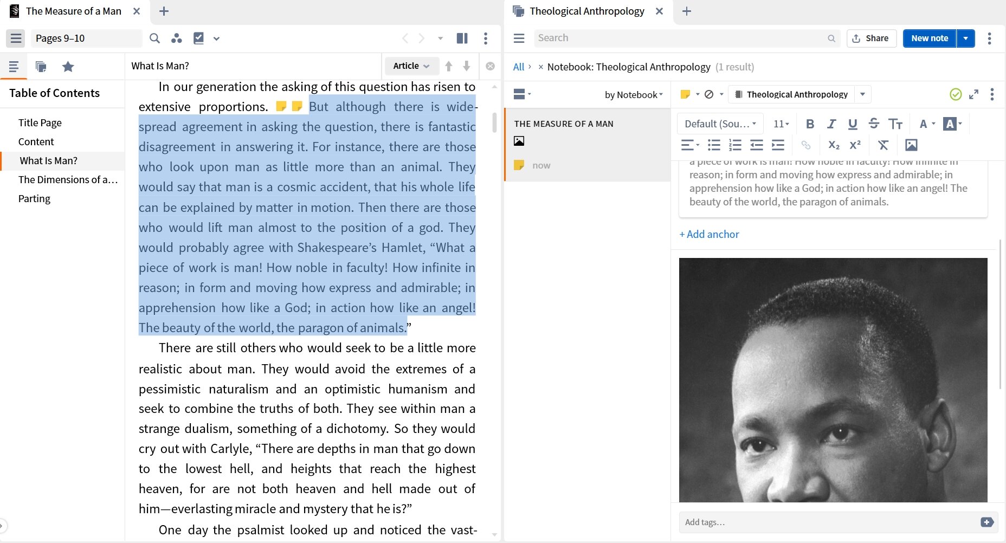
Task: Toggle strikethrough formatting
Action: tap(874, 124)
